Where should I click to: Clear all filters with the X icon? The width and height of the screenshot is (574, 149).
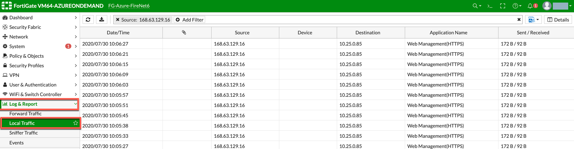(x=519, y=20)
